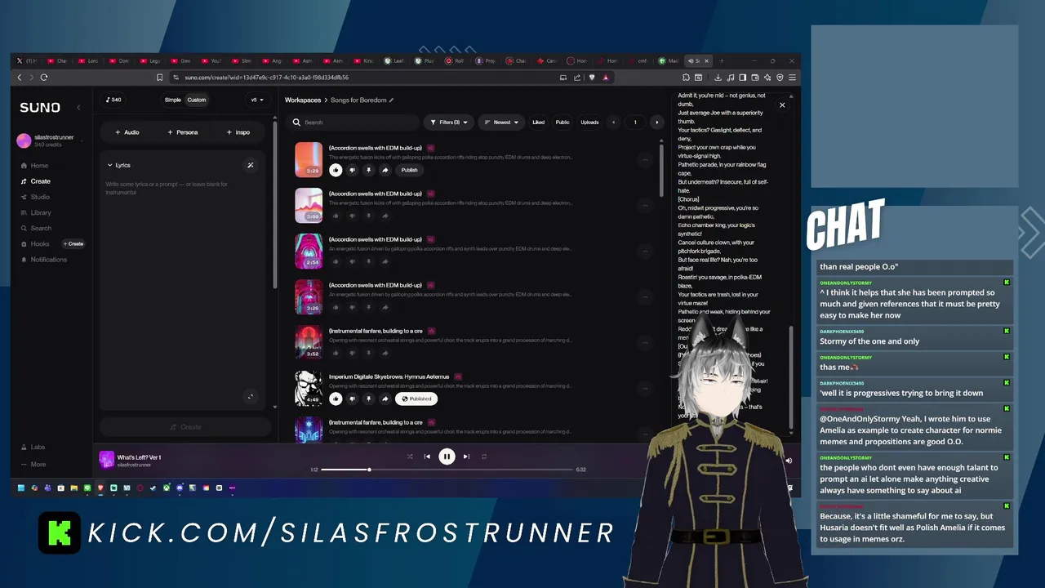The width and height of the screenshot is (1045, 588).
Task: Open Library in the sidebar
Action: coord(35,212)
